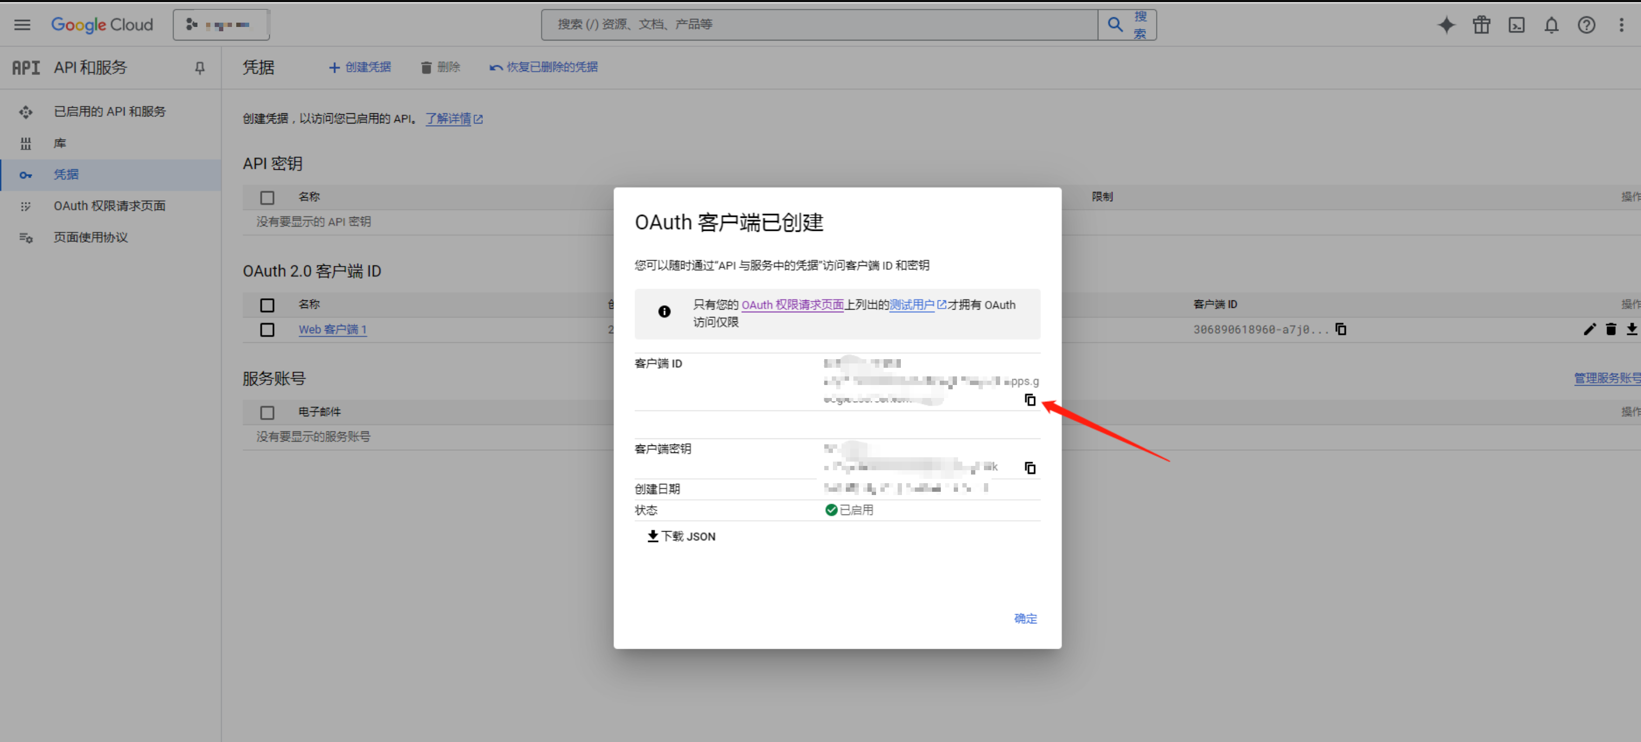Screen dimensions: 1641x742
Task: Click Create credentials button
Action: (360, 67)
